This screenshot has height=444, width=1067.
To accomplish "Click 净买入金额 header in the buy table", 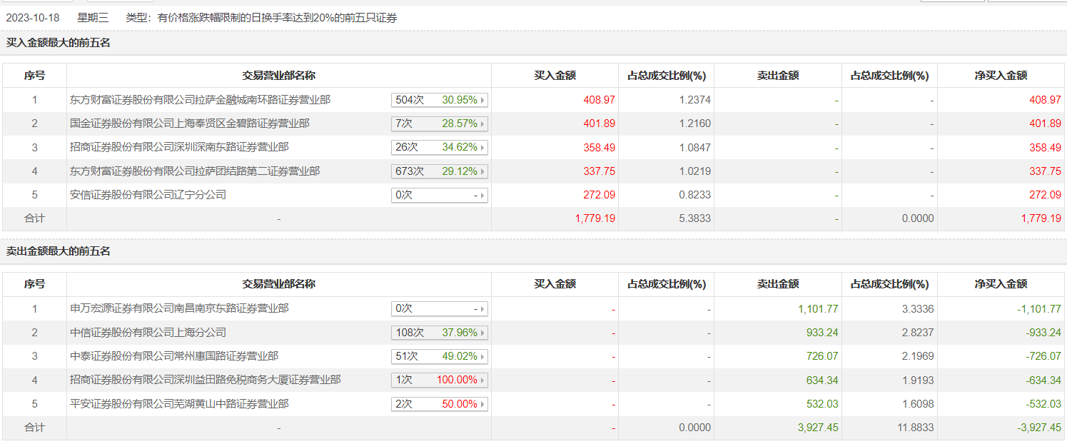I will point(1001,76).
